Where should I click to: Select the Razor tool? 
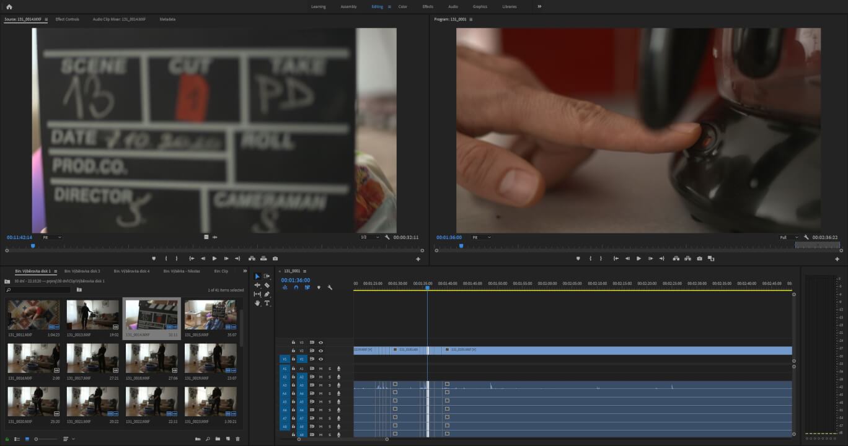tap(267, 285)
